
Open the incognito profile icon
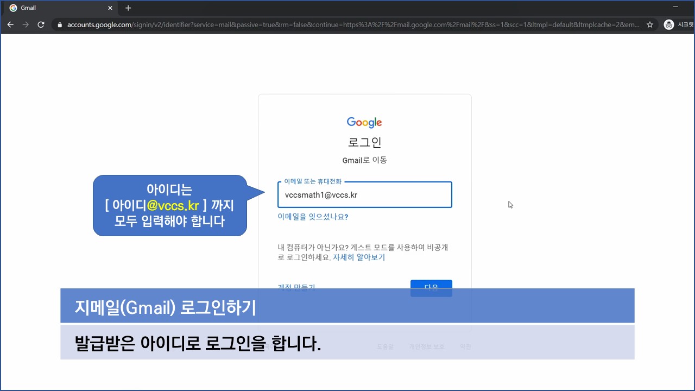(x=669, y=24)
